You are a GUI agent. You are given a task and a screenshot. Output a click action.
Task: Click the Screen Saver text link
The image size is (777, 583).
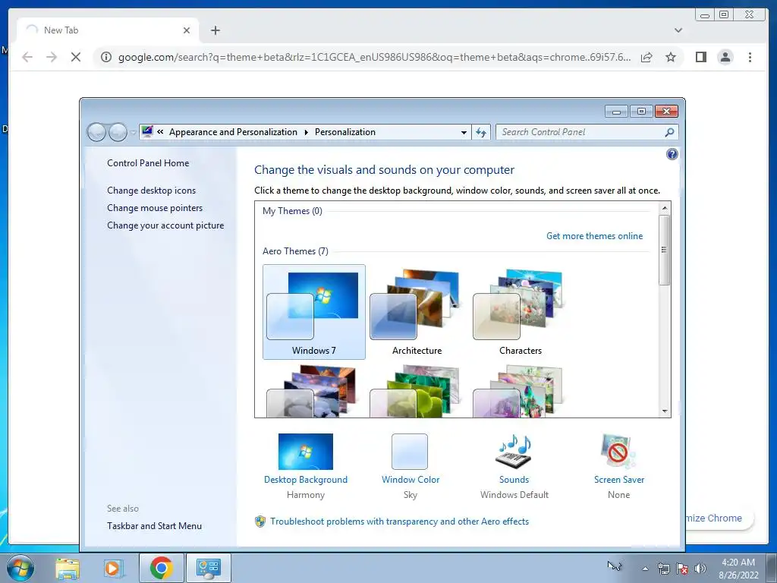point(619,480)
